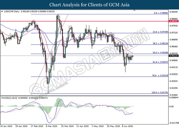Click the price axis value 0.99195
Viewport: 179px width, 128px height.
click(x=174, y=12)
